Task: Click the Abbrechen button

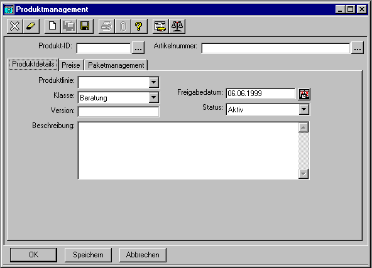Action: (x=143, y=255)
